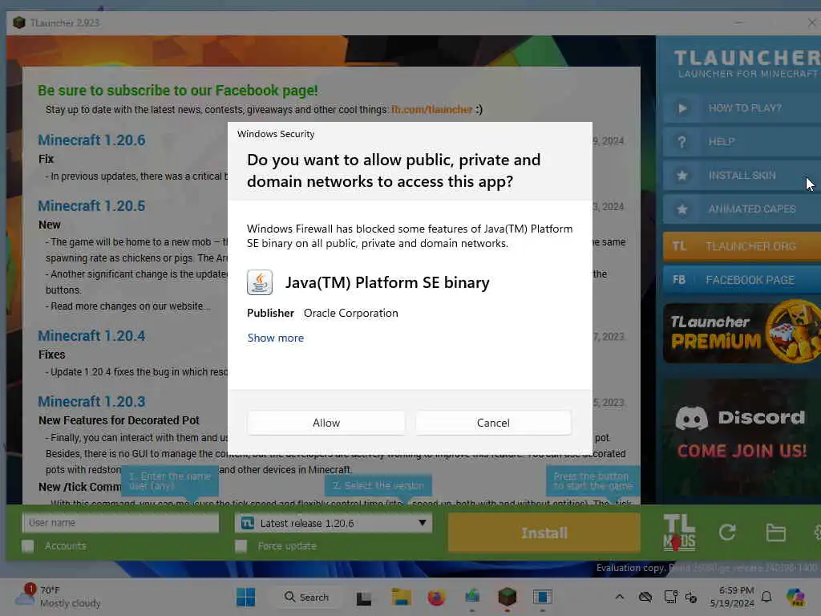Open the clock showing 6:59 PM

[732, 597]
